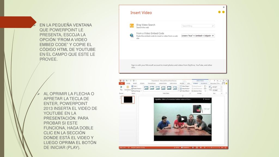Choose the second video style thumbnail
The height and width of the screenshot is (157, 279).
click(152, 88)
